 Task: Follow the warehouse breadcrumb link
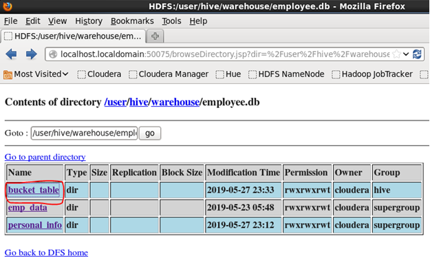[x=175, y=102]
